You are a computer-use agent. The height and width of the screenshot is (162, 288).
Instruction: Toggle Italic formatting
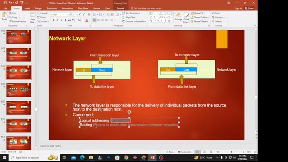pos(57,20)
